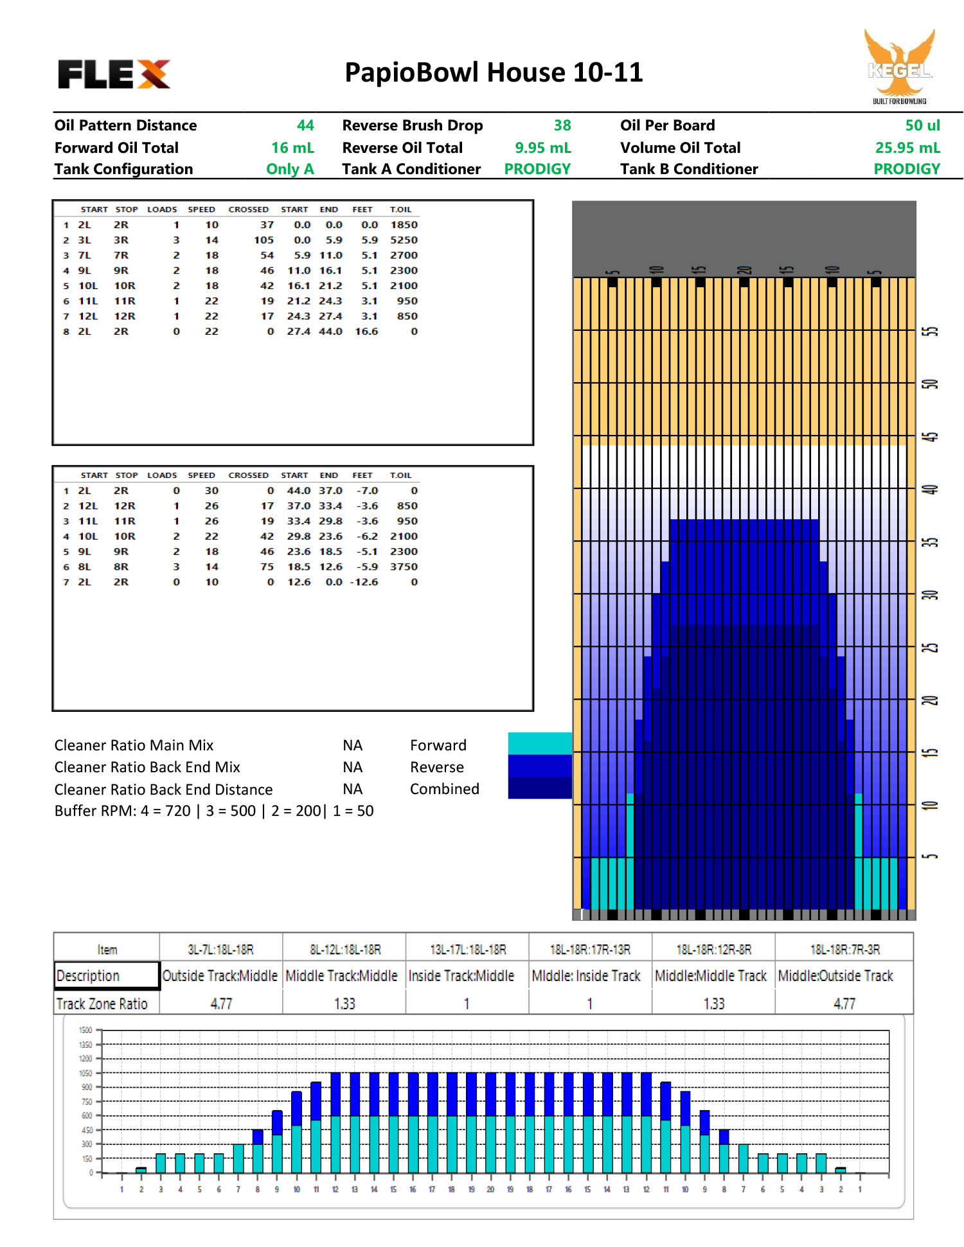Screen dimensions: 964x1247
Task: Select the 18L-18R:7R-3R column header
Action: (x=844, y=950)
